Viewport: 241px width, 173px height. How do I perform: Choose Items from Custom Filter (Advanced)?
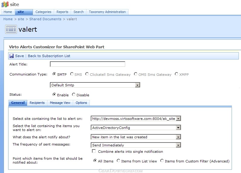coord(162,161)
